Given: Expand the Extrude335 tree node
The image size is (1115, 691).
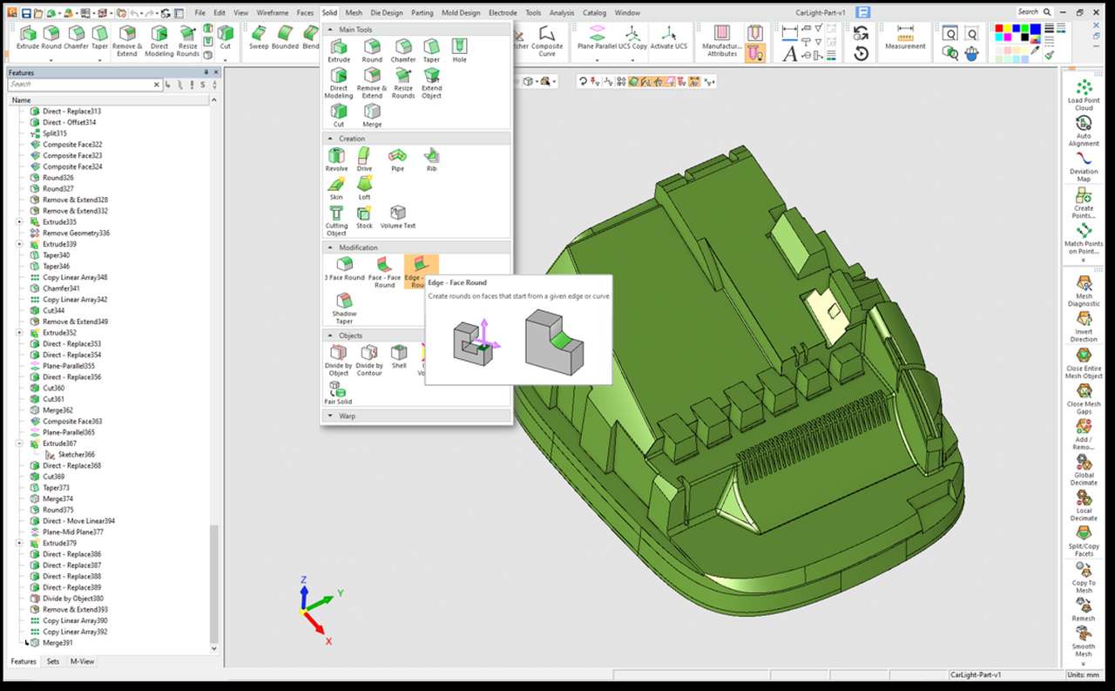Looking at the screenshot, I should (x=19, y=222).
